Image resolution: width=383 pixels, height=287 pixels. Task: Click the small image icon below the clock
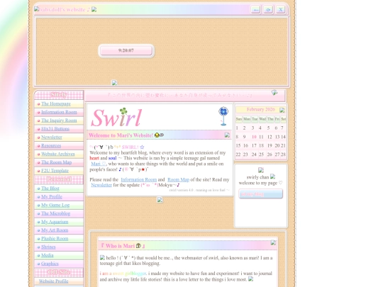coord(114,82)
